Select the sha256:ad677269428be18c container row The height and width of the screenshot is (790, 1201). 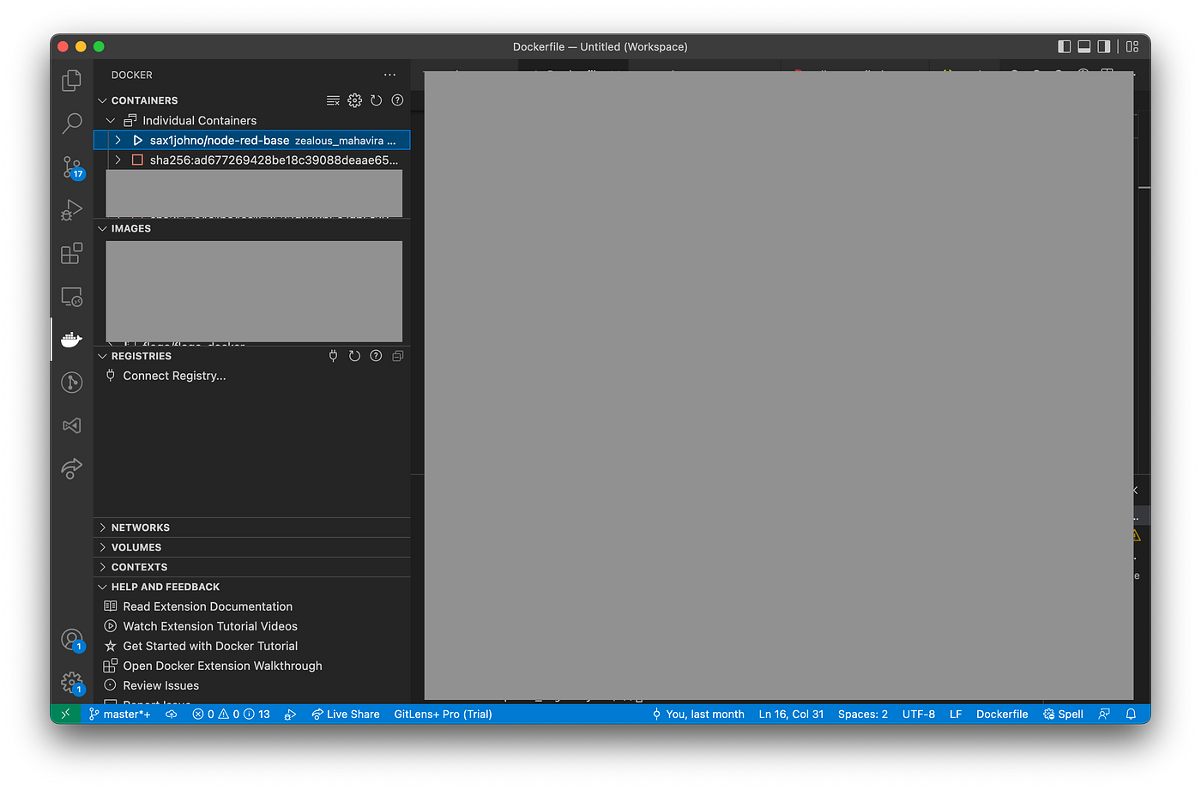tap(251, 160)
